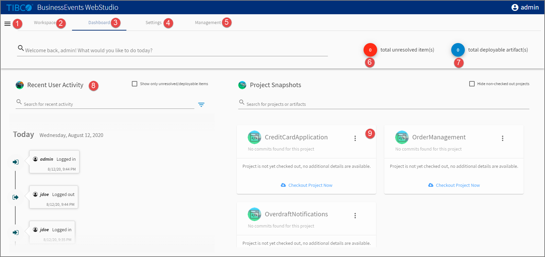545x257 pixels.
Task: Open OrderManagement three-dot options menu
Action: point(503,138)
